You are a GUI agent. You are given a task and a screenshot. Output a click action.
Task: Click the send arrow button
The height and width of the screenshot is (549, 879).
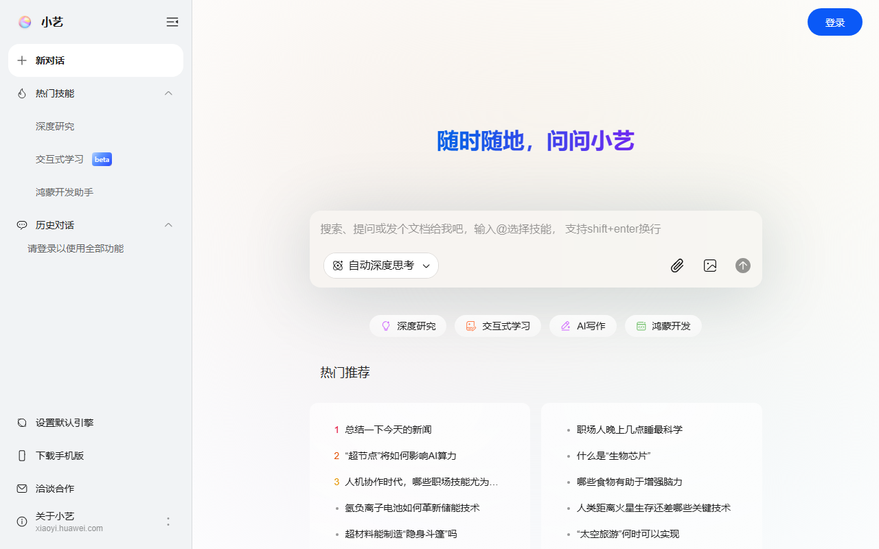tap(743, 266)
